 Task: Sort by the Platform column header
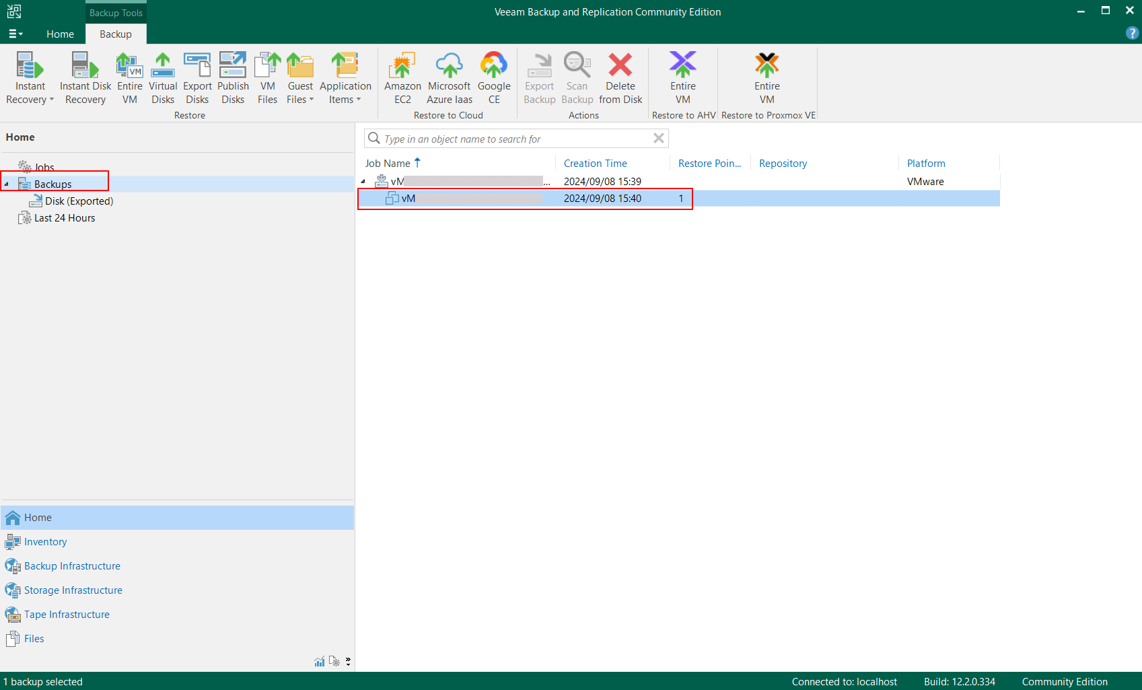tap(926, 163)
